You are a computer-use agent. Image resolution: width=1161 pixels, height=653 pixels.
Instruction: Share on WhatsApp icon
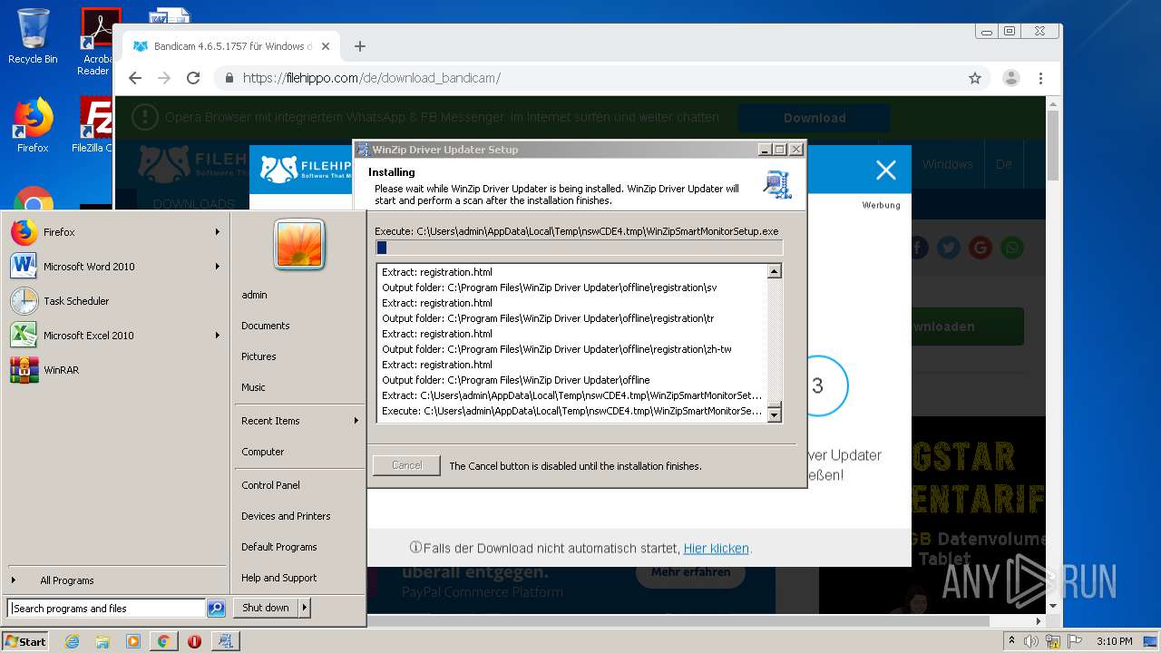(x=1012, y=248)
